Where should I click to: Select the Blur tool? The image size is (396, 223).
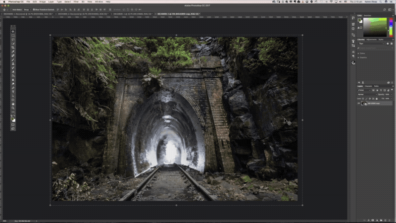click(13, 80)
